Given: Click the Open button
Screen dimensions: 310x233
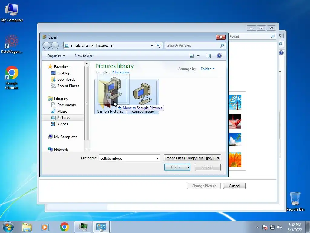Looking at the screenshot, I should point(175,167).
